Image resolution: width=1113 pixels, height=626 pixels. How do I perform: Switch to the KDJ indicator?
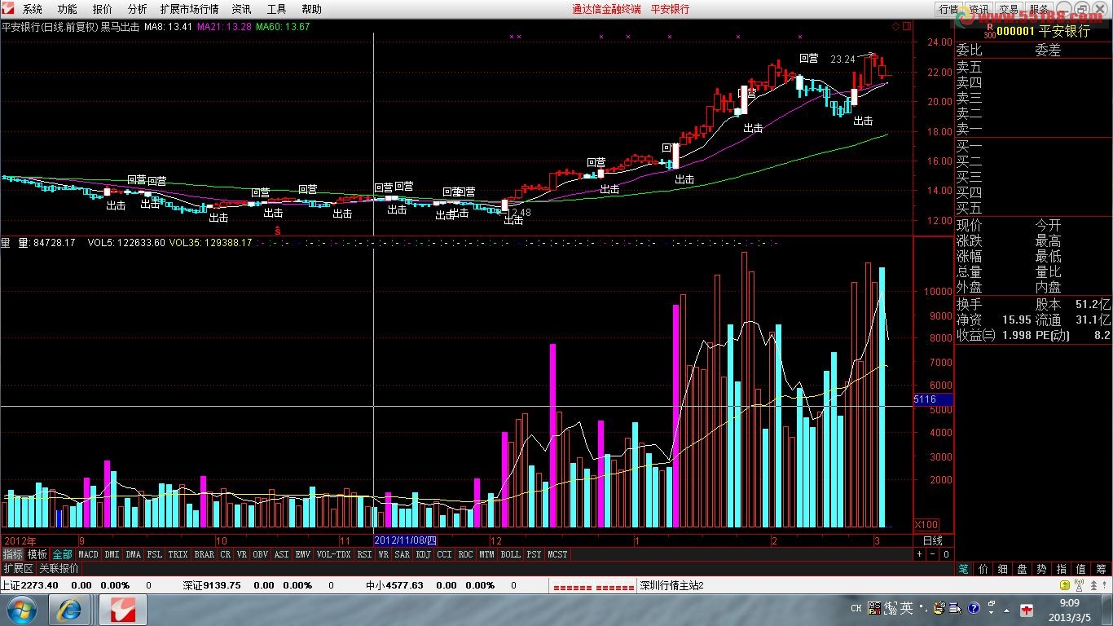424,554
